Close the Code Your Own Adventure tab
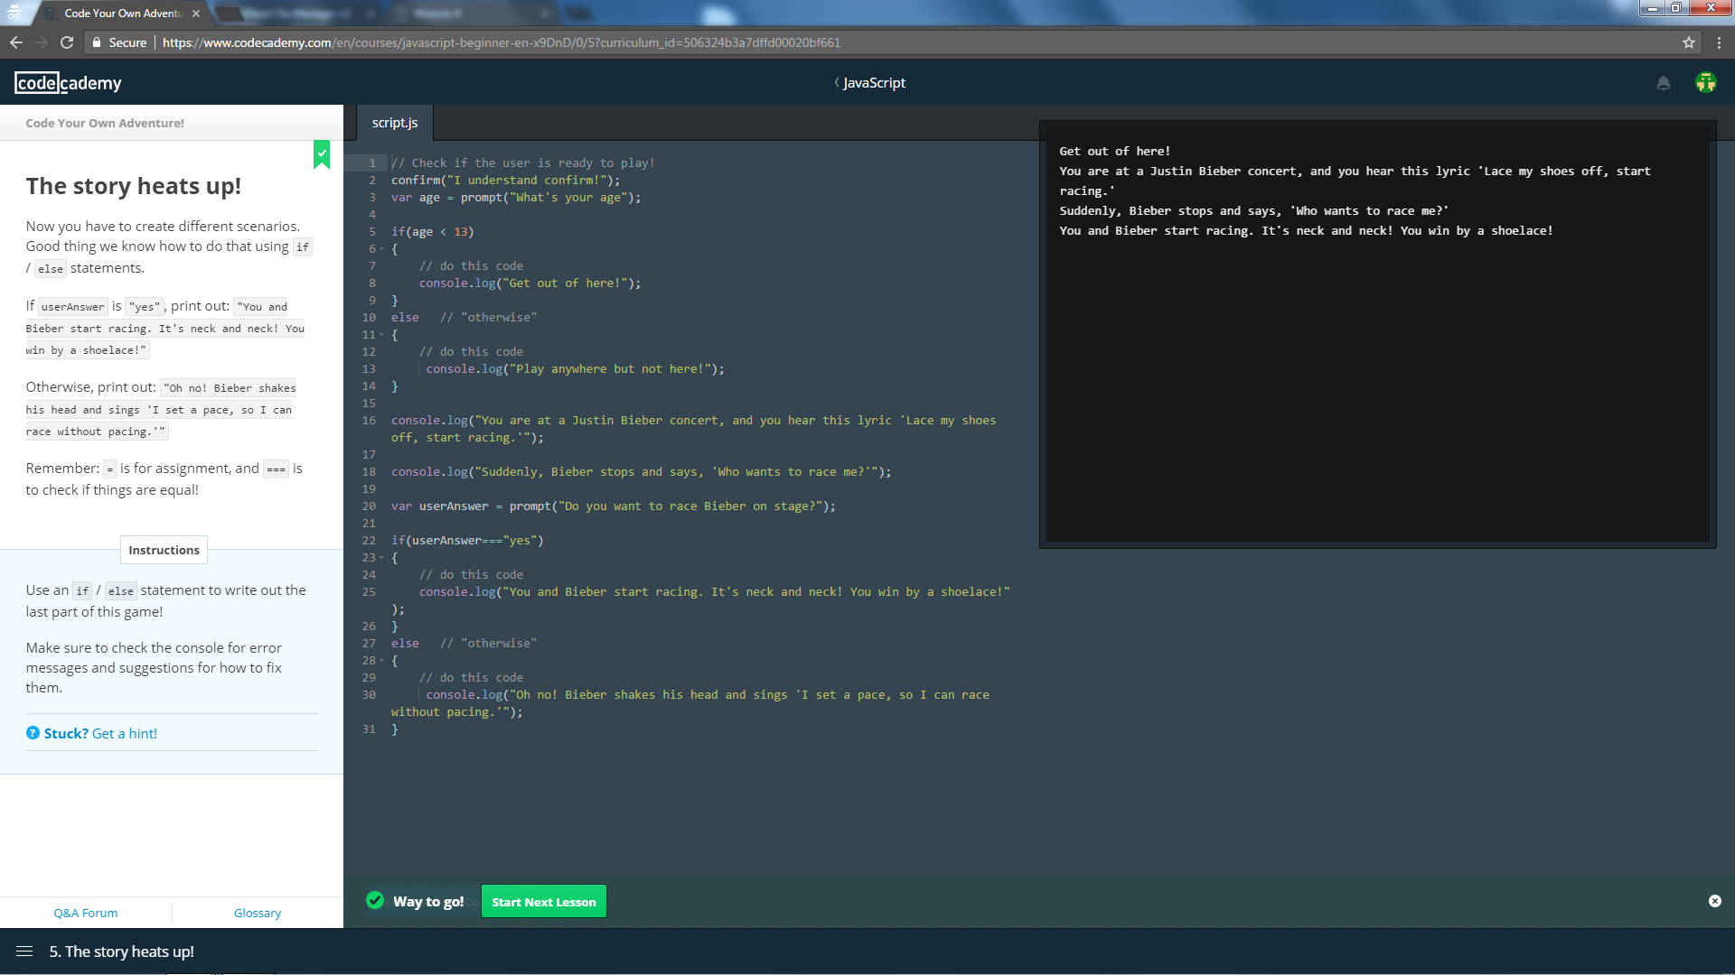Screen dimensions: 1735x975 tap(196, 14)
